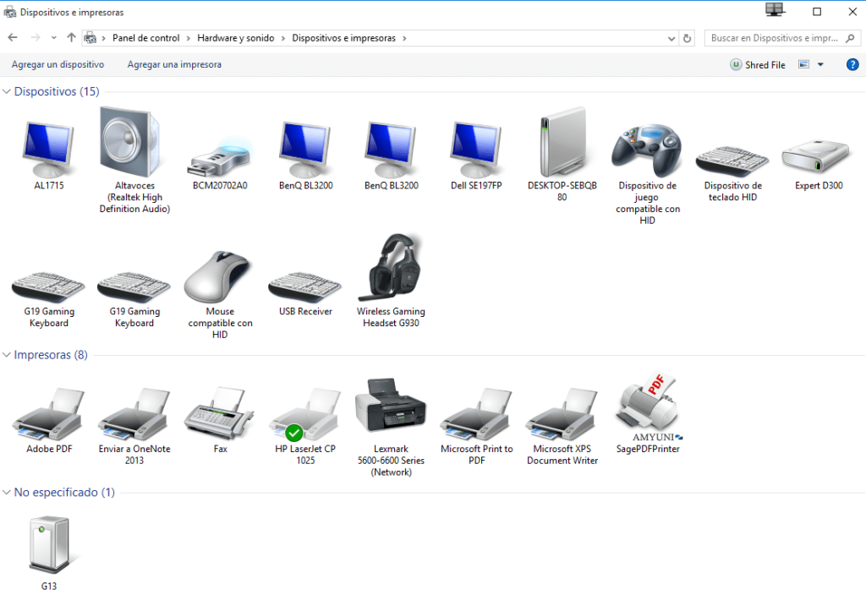Expand chevron after Panel de control breadcrumb
This screenshot has width=866, height=595.
[189, 38]
